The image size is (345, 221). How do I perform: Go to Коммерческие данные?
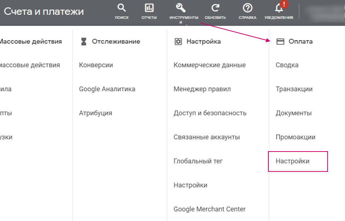pos(210,65)
